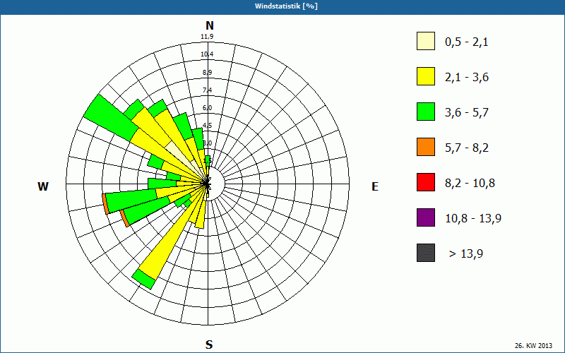Click the center of the wind rose
The height and width of the screenshot is (353, 565).
pos(208,184)
